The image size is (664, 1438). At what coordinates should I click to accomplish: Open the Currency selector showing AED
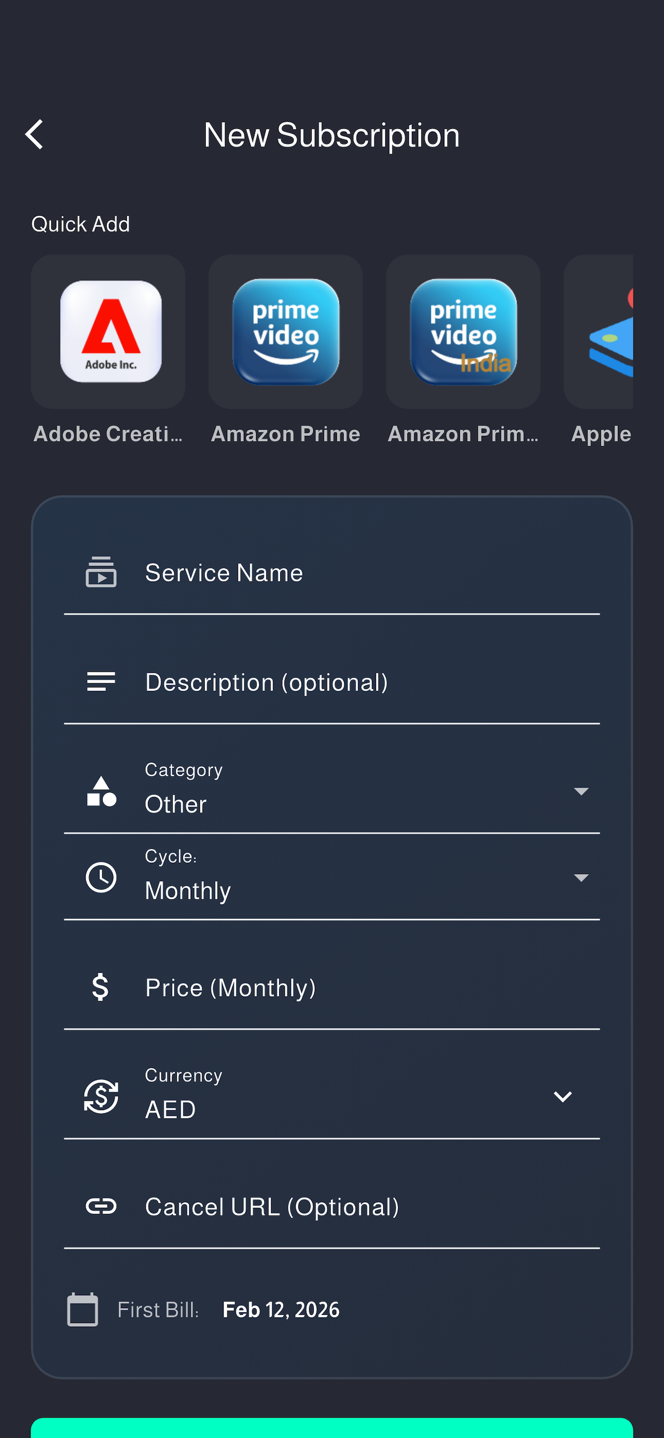click(332, 1096)
